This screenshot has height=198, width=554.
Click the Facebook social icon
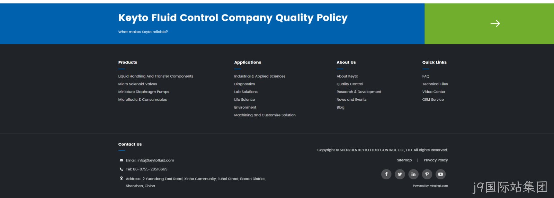point(386,174)
